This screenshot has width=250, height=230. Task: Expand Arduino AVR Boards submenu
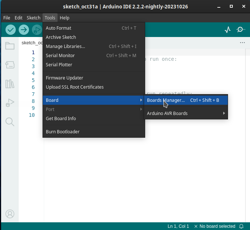click(186, 114)
